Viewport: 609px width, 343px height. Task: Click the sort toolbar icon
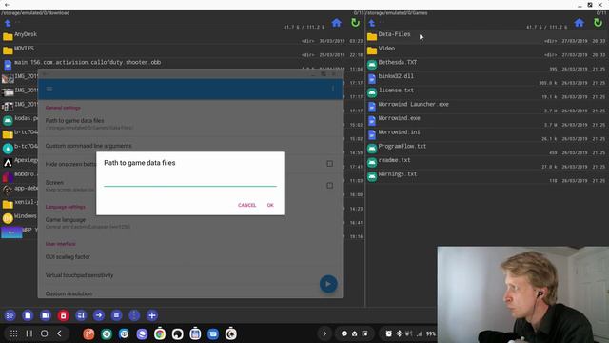81,315
